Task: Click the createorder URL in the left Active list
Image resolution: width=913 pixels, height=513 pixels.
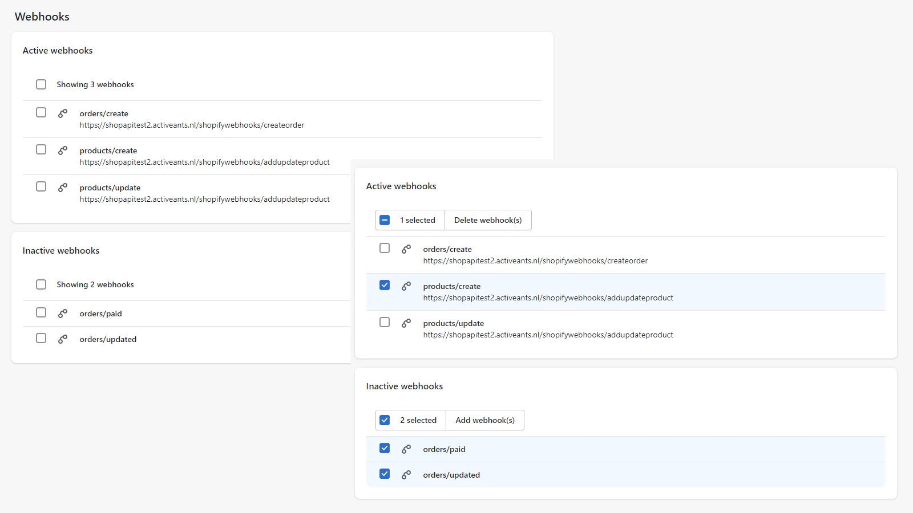Action: 192,125
